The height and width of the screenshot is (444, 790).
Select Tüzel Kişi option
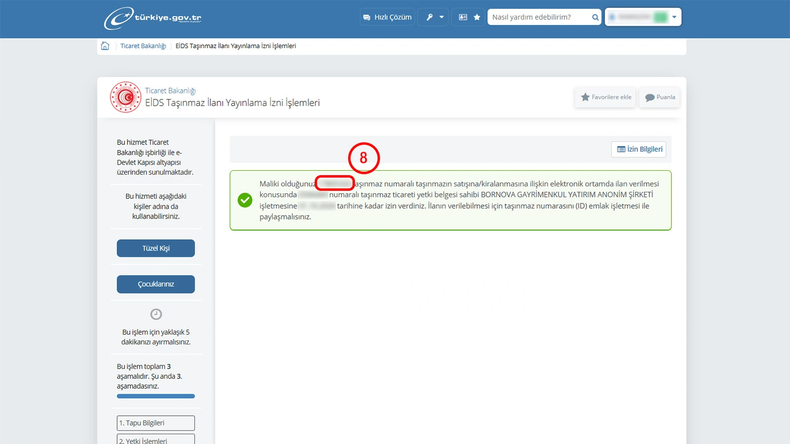[x=156, y=248]
